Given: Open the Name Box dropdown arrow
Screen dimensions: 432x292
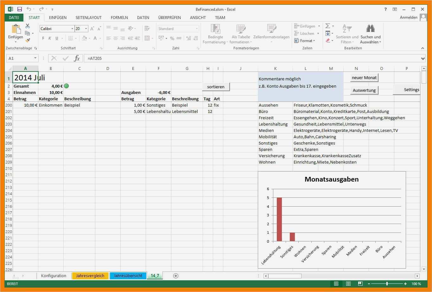Looking at the screenshot, I should click(35, 58).
